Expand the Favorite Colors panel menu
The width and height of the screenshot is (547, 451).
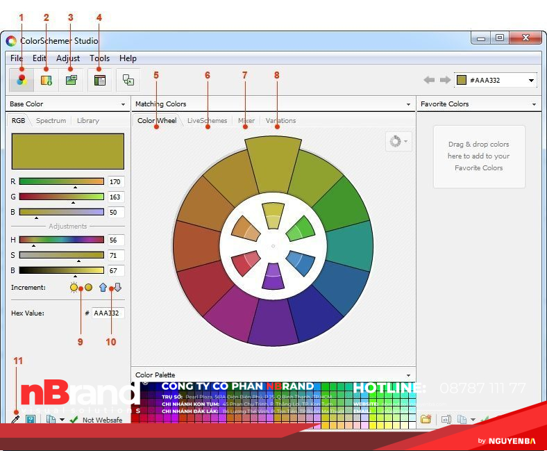535,104
